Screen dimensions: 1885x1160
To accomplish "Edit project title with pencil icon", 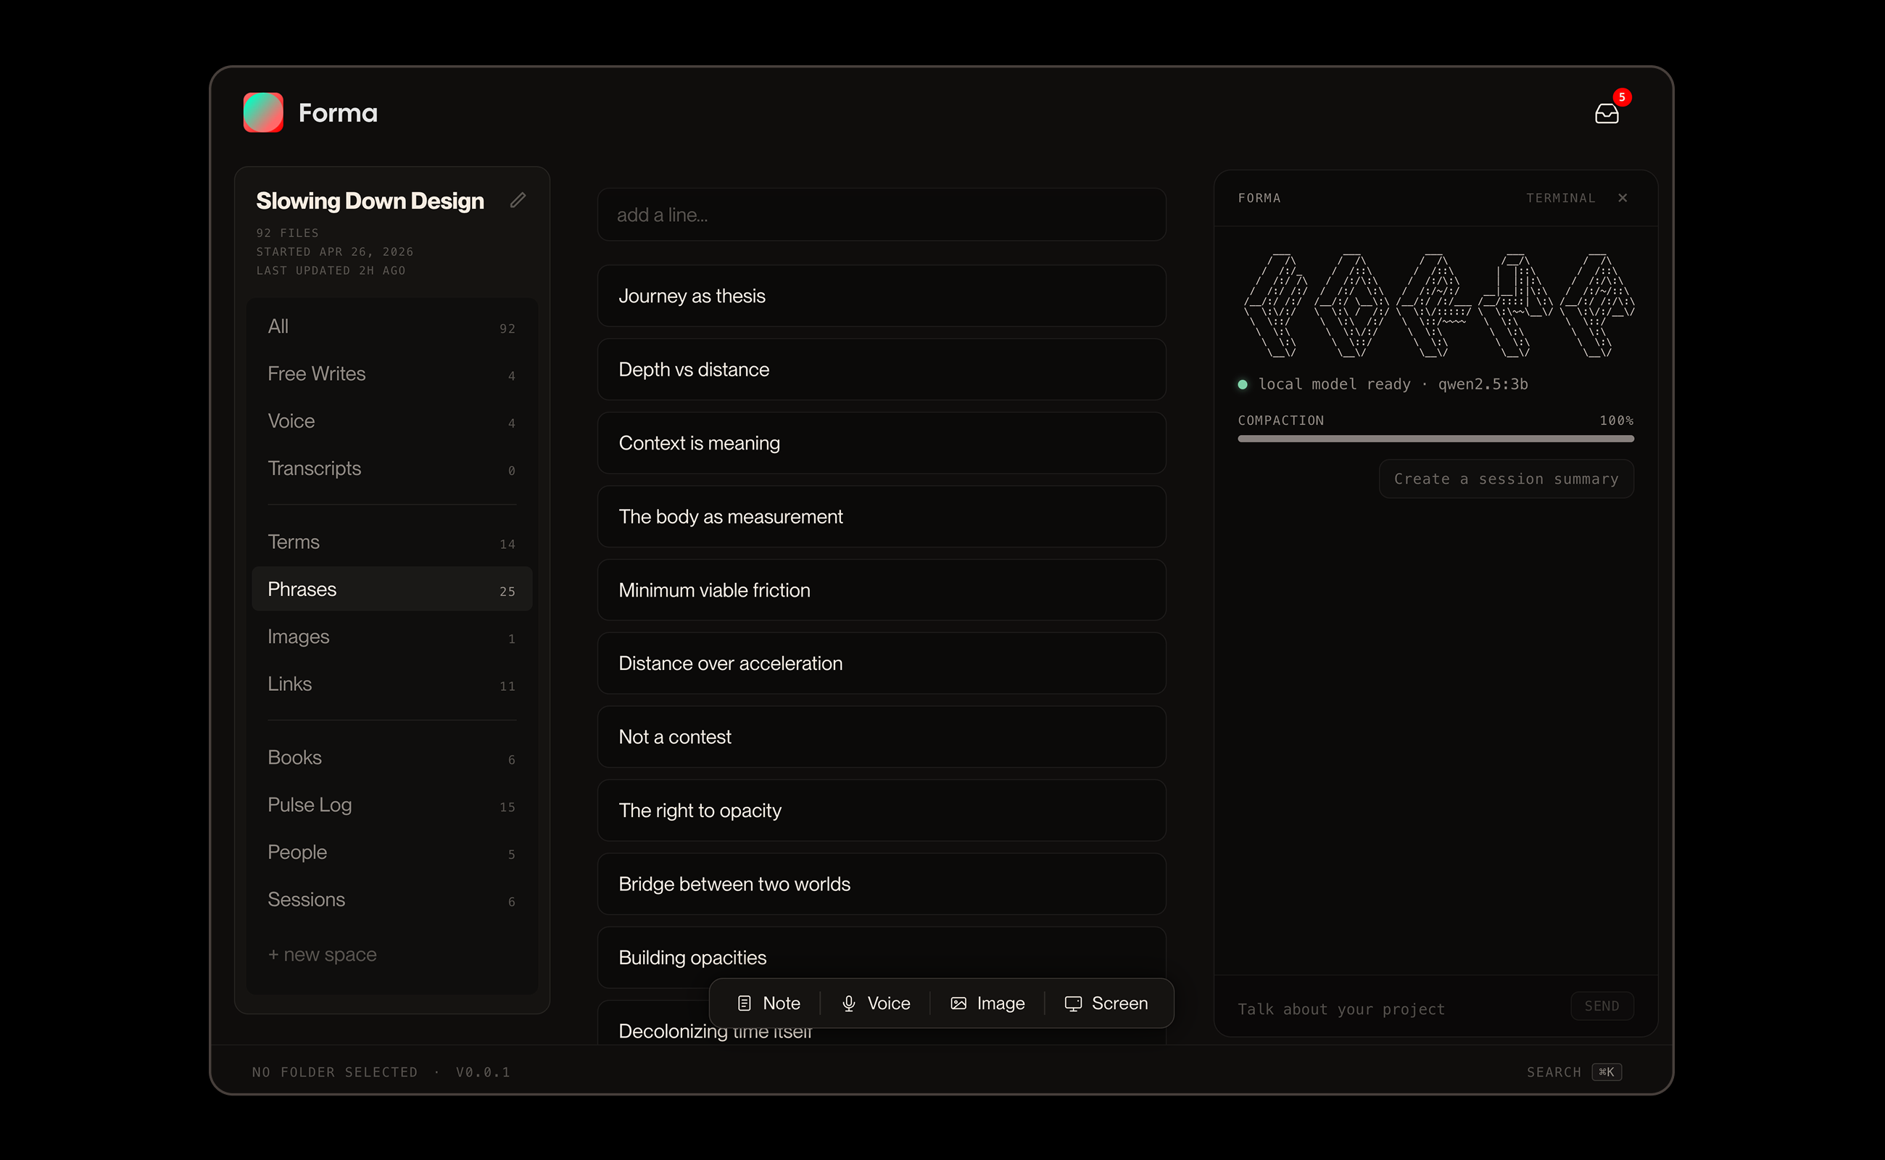I will pyautogui.click(x=518, y=200).
